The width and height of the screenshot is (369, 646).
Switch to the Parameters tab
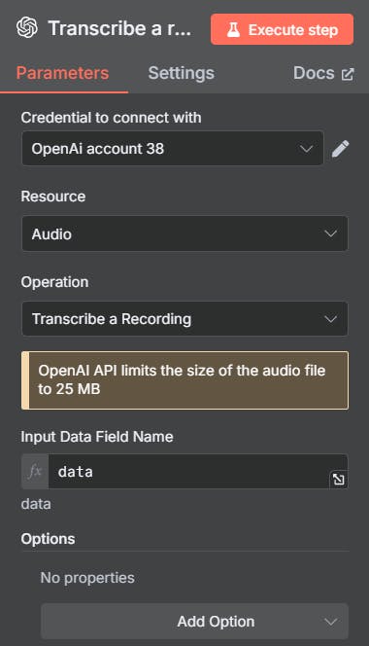62,73
